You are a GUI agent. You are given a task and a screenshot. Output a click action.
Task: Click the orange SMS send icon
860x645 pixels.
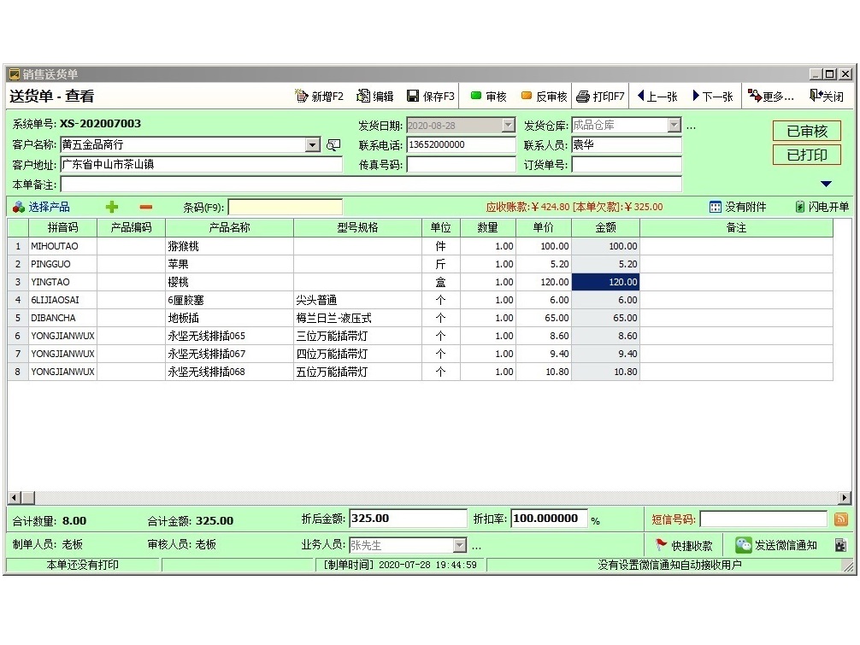[841, 519]
